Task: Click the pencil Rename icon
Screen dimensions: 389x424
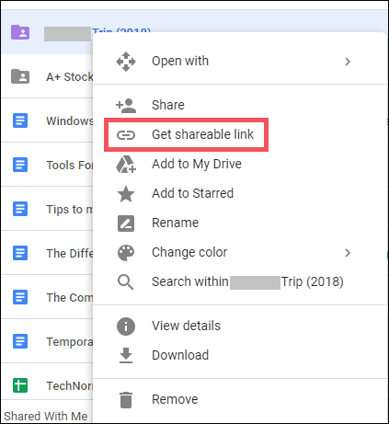Action: click(126, 223)
